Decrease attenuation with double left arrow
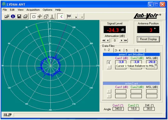 [x=104, y=40]
